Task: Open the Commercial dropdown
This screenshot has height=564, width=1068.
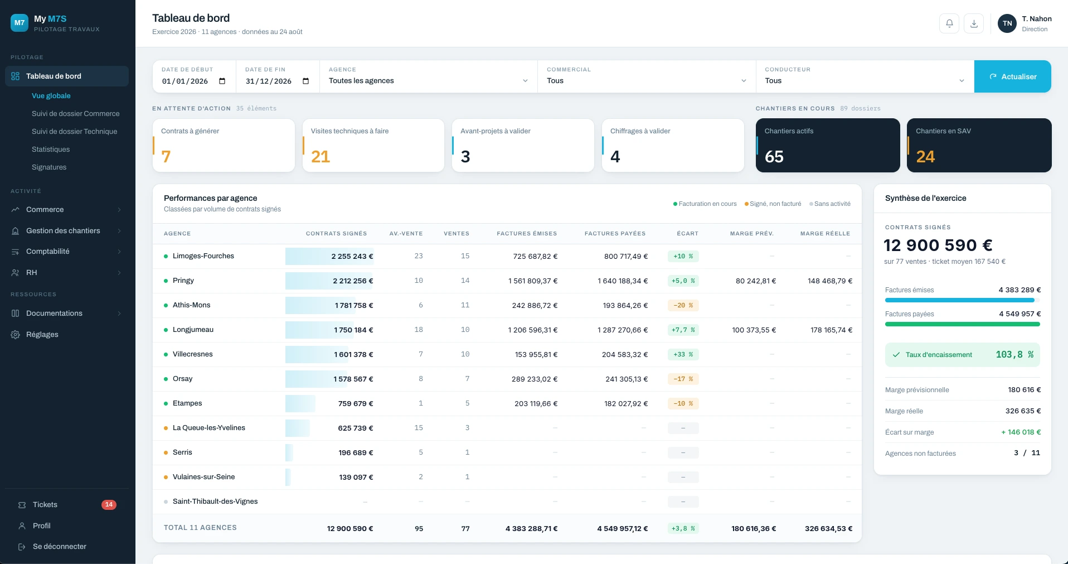Action: pyautogui.click(x=647, y=76)
